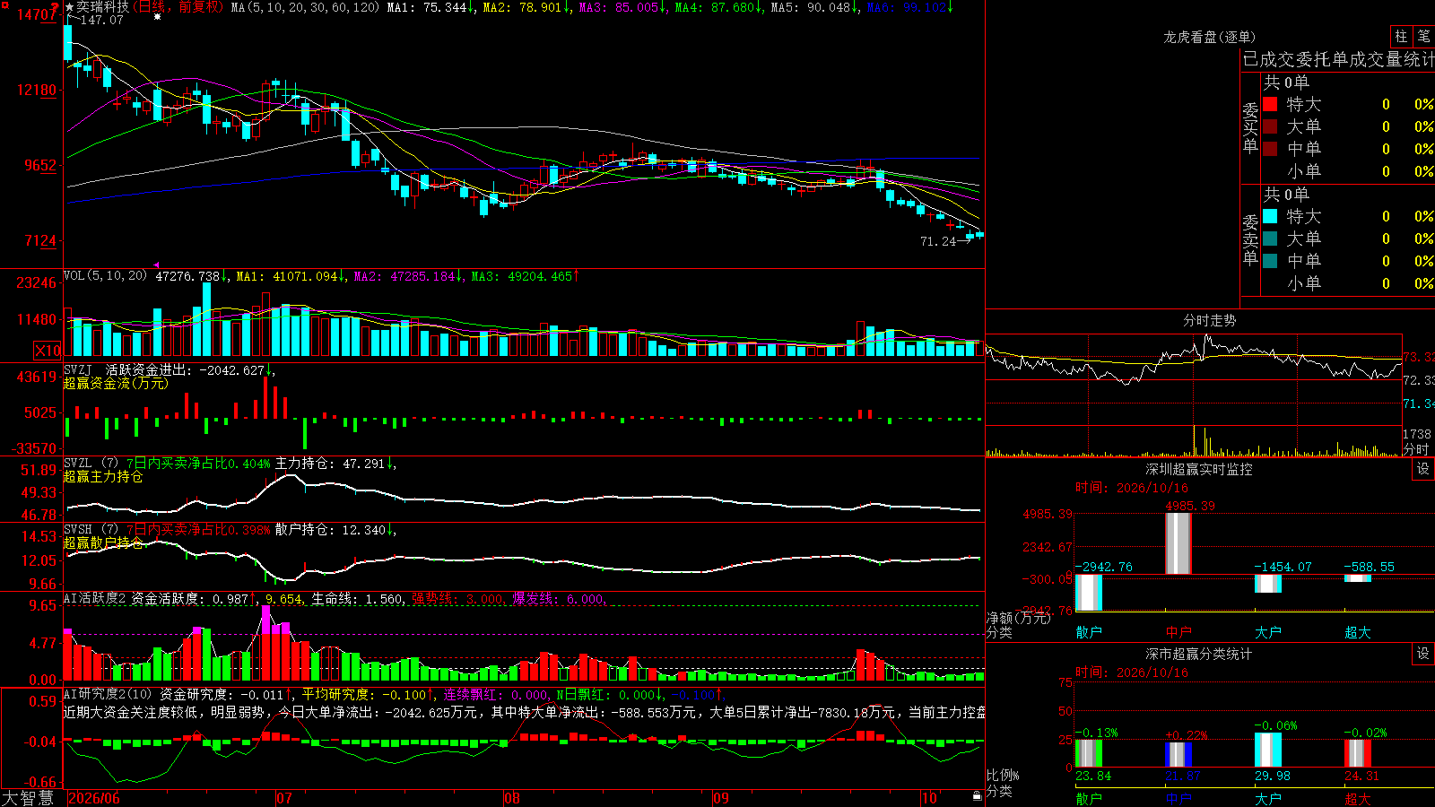Click the 分时走势 panel title

coord(1209,320)
